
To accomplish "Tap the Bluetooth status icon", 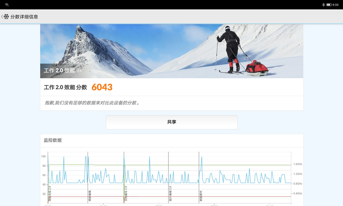I will (323, 5).
